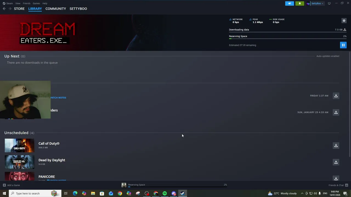Switch to the LIBRARY tab
351x197 pixels.
tap(35, 9)
